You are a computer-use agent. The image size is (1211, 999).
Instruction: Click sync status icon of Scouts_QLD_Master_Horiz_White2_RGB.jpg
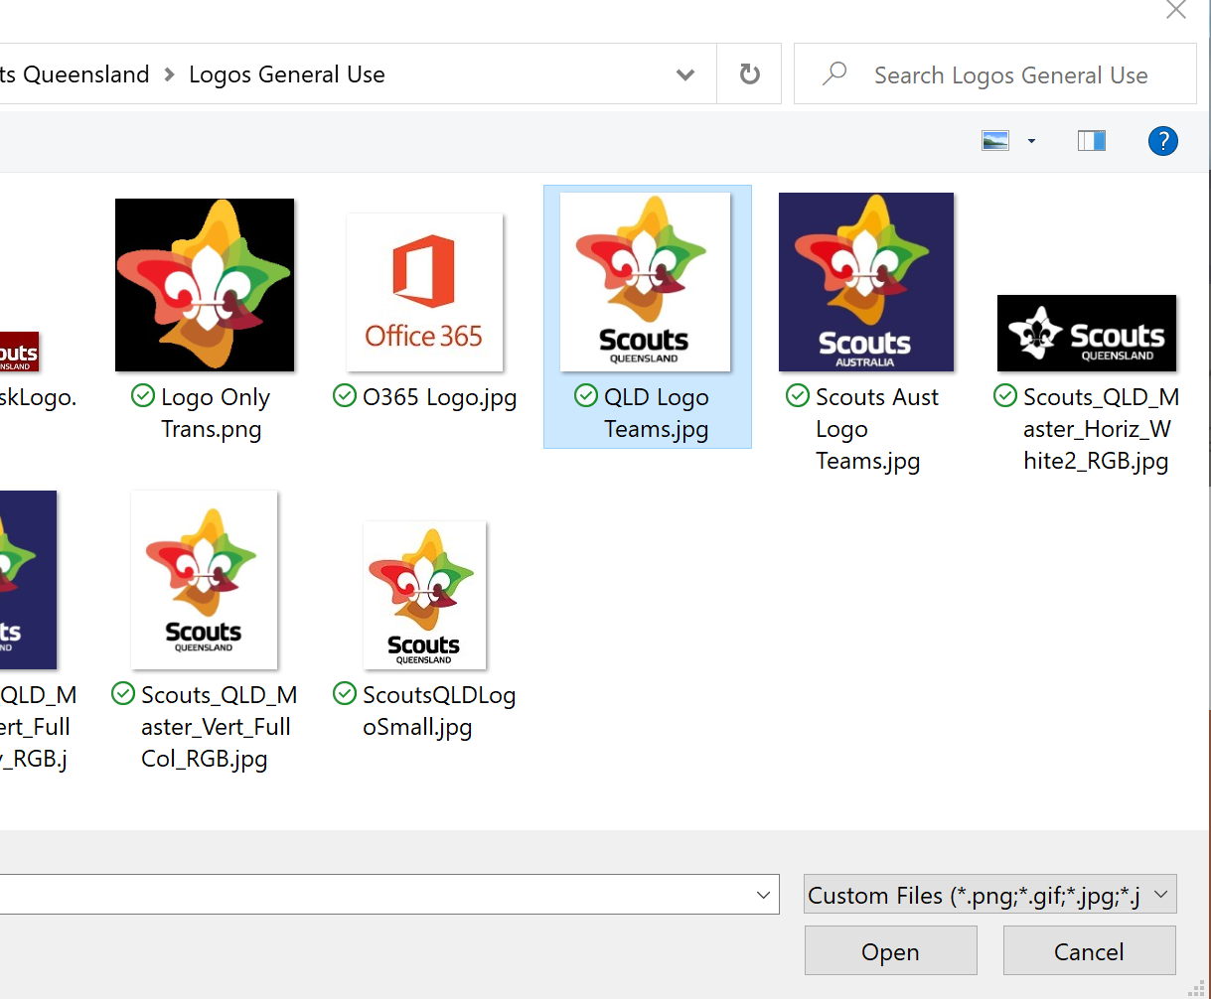pyautogui.click(x=1005, y=396)
